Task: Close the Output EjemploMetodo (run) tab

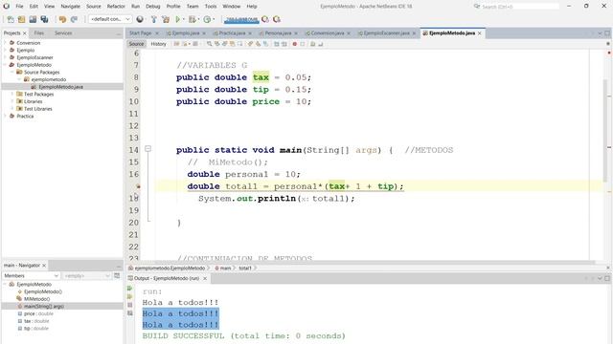Action: point(204,278)
